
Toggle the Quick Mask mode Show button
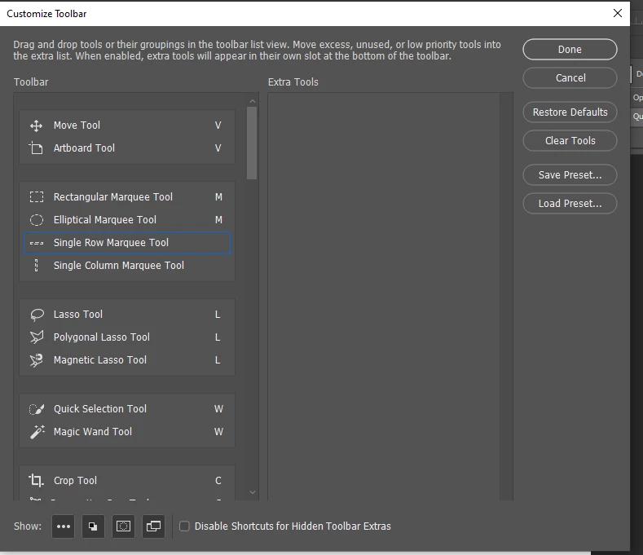click(123, 526)
